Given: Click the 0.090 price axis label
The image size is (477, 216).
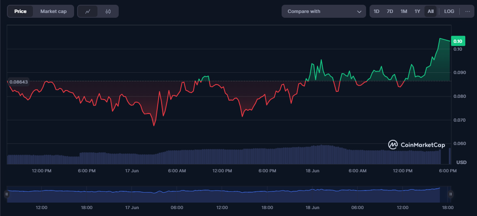Looking at the screenshot, I should tap(460, 73).
